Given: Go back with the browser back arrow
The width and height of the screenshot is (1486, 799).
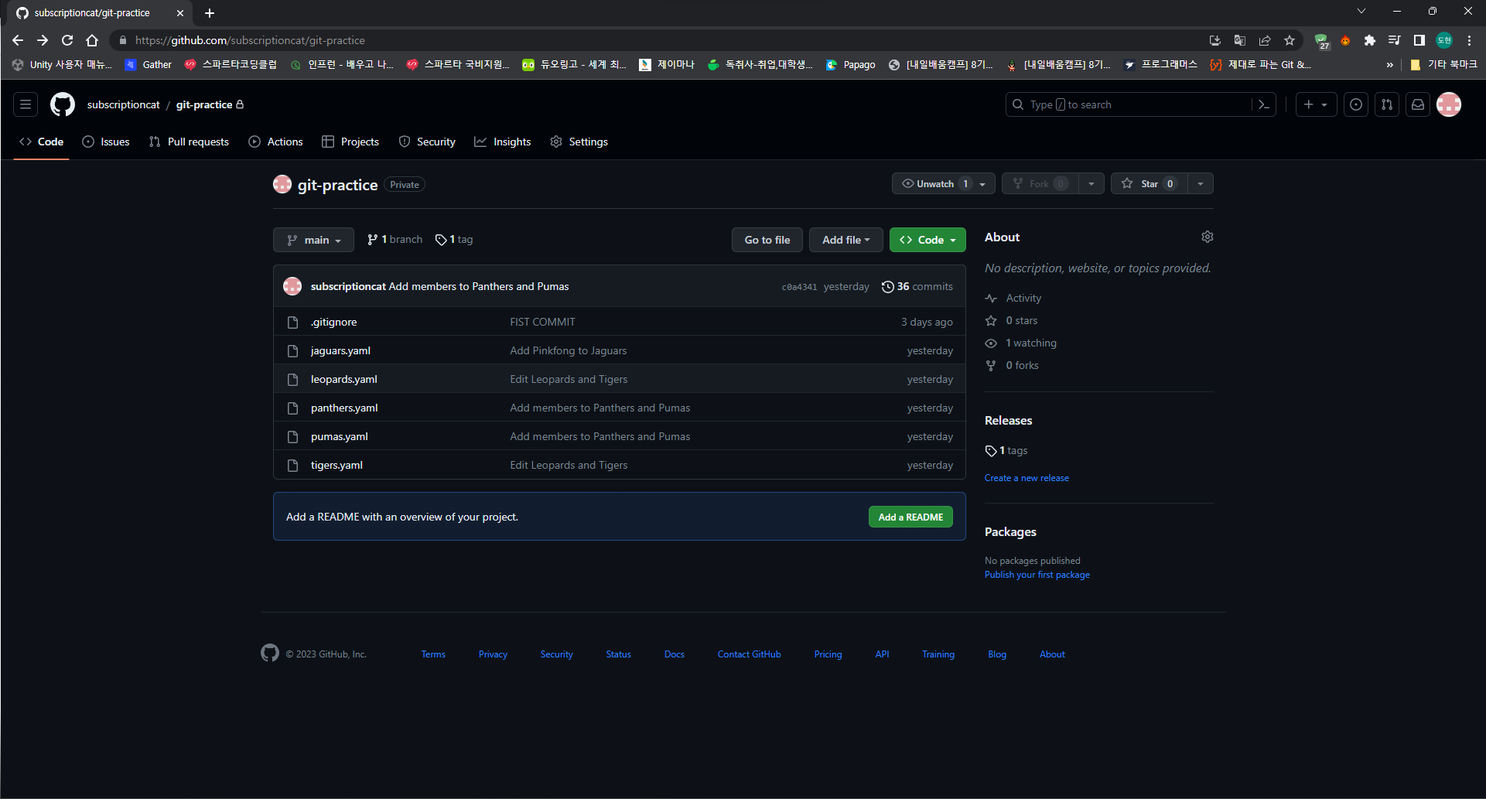Looking at the screenshot, I should 18,40.
